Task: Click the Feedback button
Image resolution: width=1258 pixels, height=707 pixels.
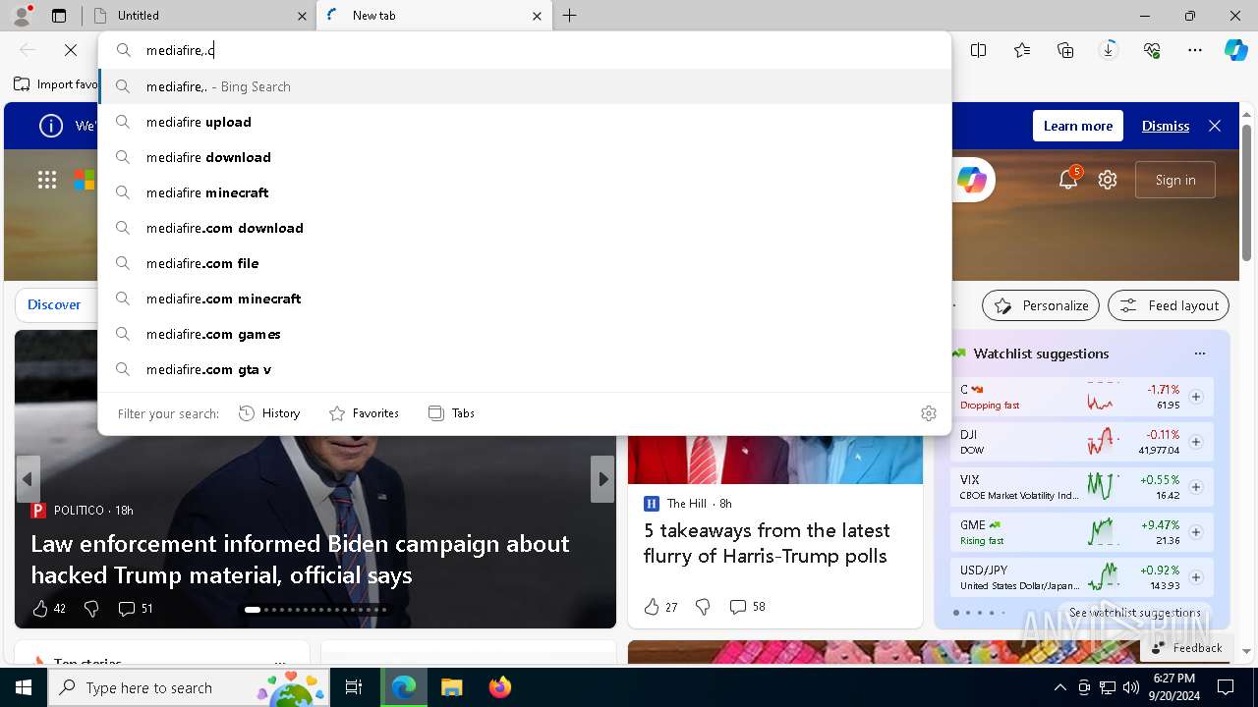Action: coord(1186,648)
